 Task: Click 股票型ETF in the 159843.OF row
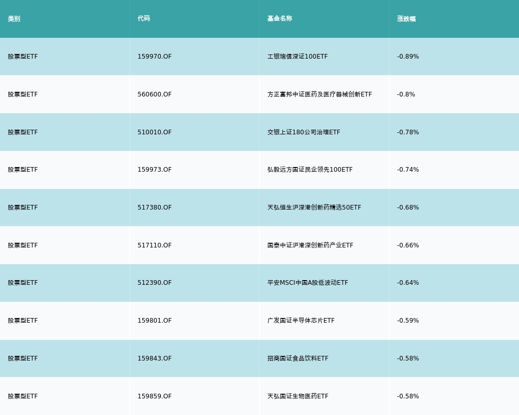(23, 358)
